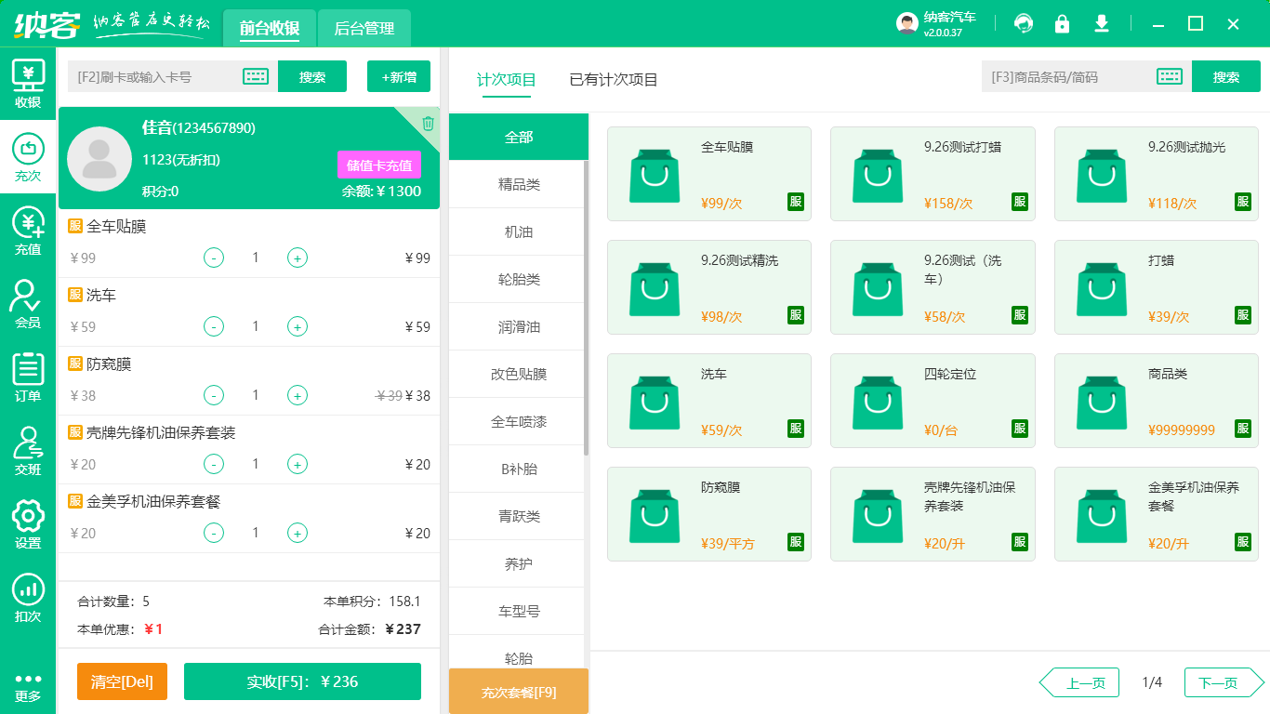Click the +新增 add member button
Viewport: 1270px width, 714px height.
pyautogui.click(x=399, y=76)
